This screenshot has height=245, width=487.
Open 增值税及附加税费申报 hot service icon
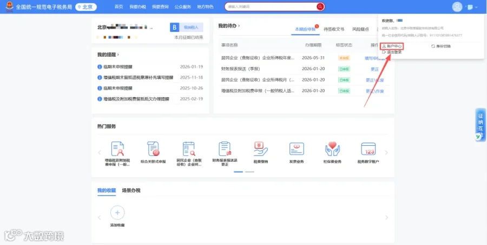click(x=117, y=149)
